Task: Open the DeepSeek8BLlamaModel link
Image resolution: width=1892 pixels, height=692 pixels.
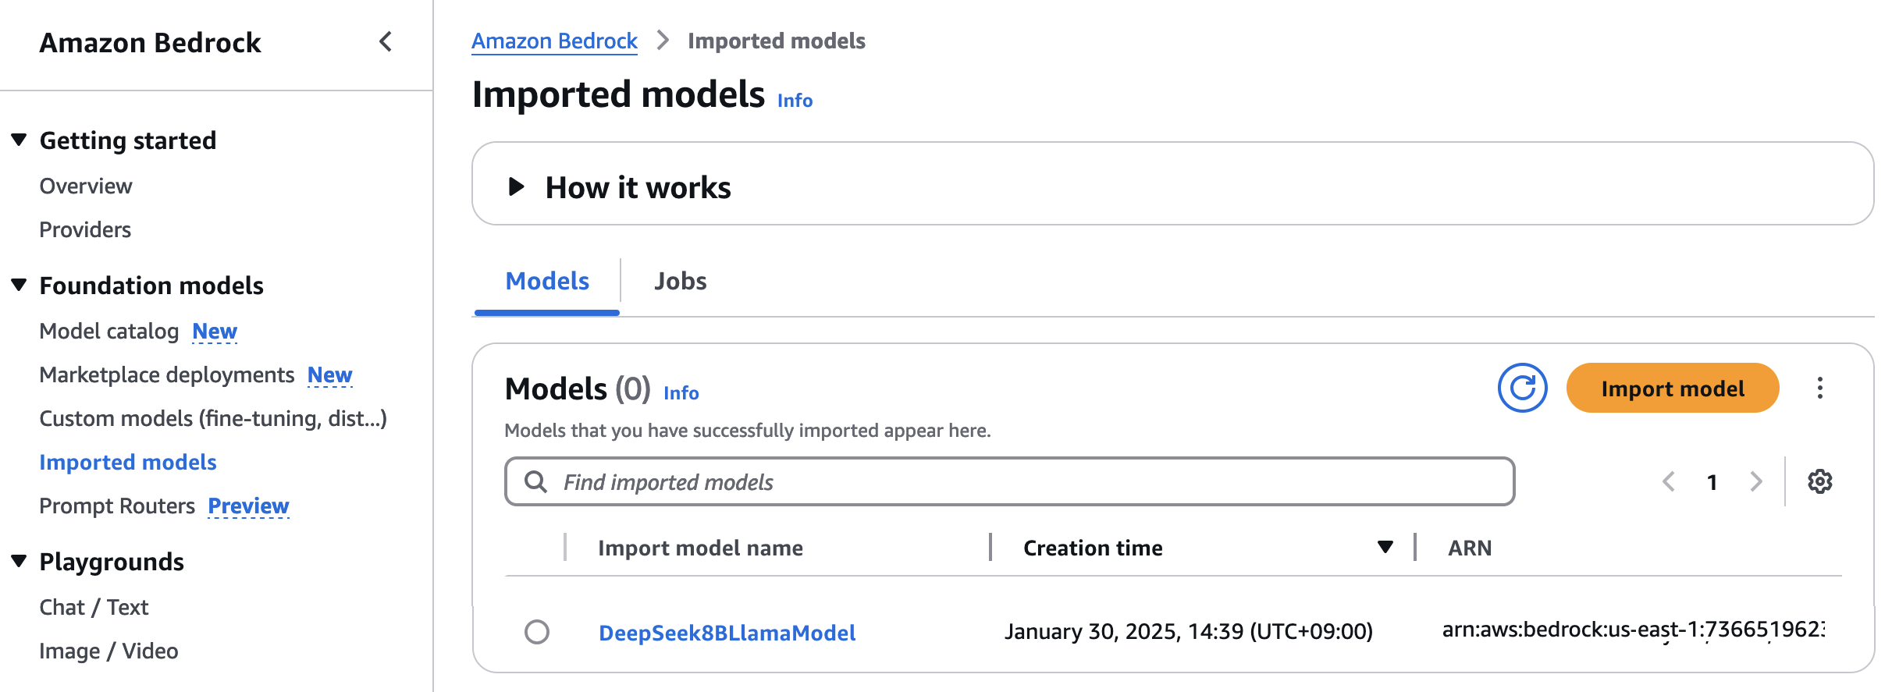Action: click(727, 632)
